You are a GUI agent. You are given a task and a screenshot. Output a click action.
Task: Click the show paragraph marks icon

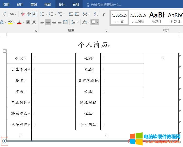click(104, 14)
